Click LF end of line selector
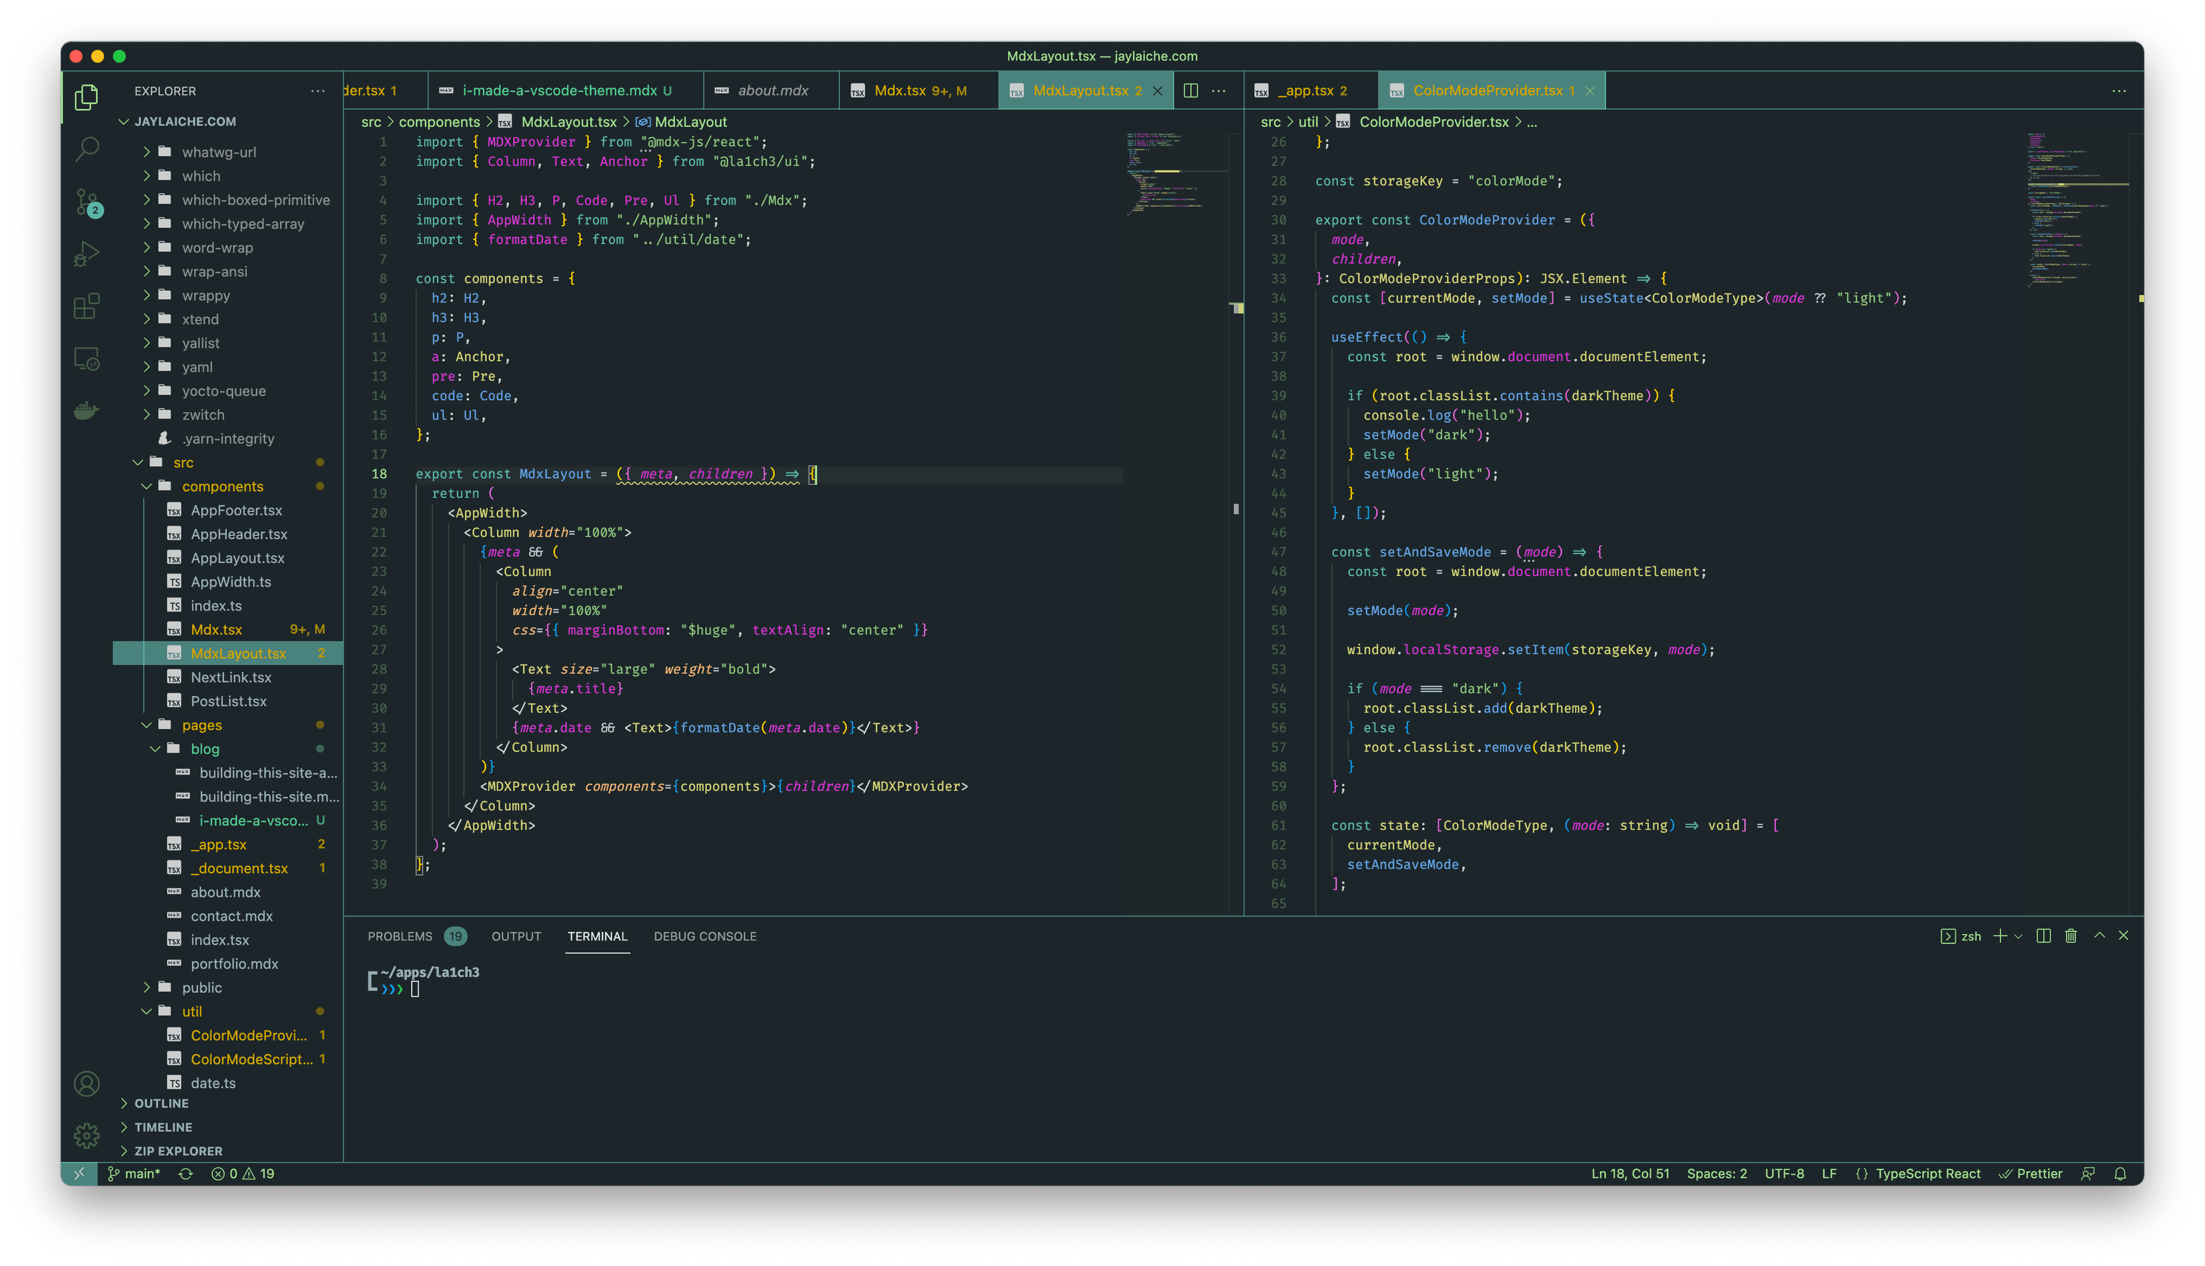2205x1266 pixels. (1829, 1173)
